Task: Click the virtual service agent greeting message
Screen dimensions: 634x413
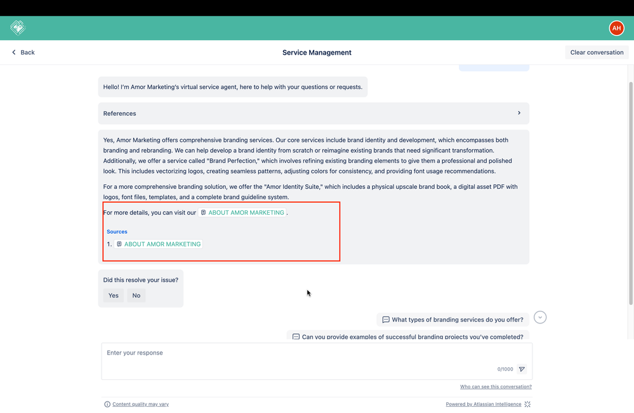Action: click(232, 86)
